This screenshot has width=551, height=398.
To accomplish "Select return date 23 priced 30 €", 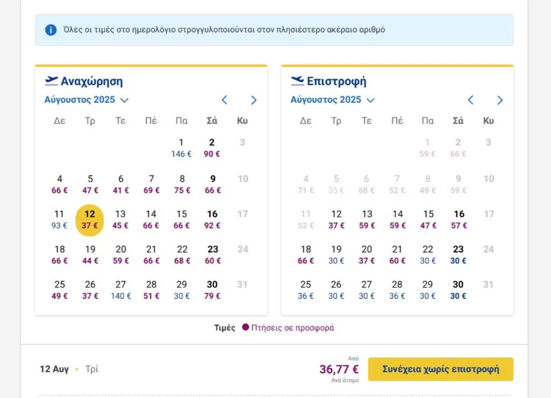I will tap(458, 255).
